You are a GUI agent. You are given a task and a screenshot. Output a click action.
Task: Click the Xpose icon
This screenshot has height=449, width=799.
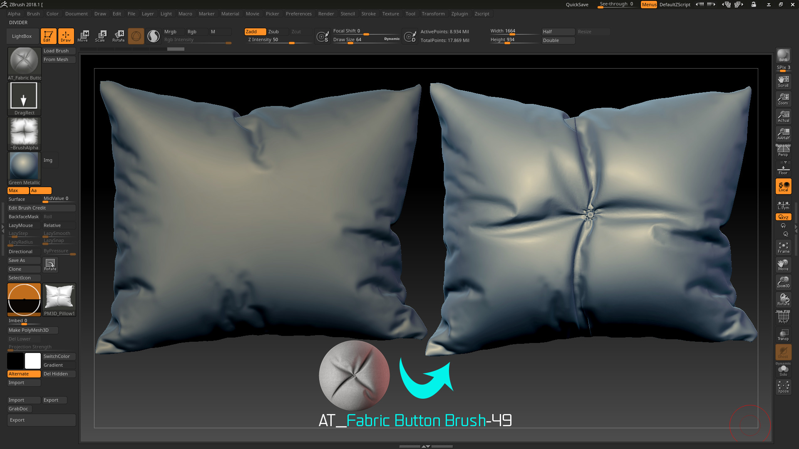[x=783, y=387]
